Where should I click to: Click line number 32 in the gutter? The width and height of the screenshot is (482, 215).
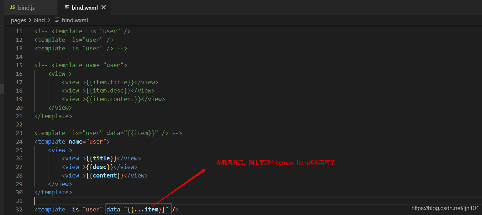coord(19,209)
